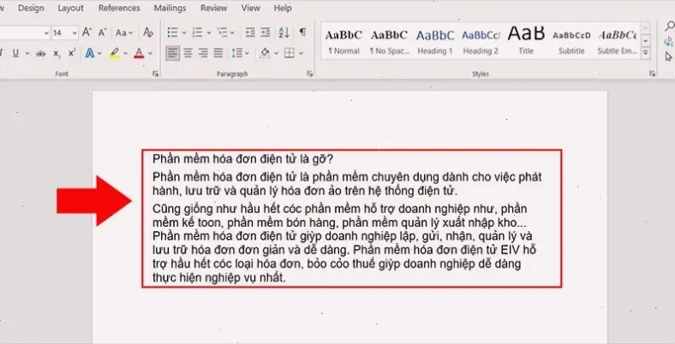Switch to the Mailings tab
675x344 pixels.
point(170,8)
